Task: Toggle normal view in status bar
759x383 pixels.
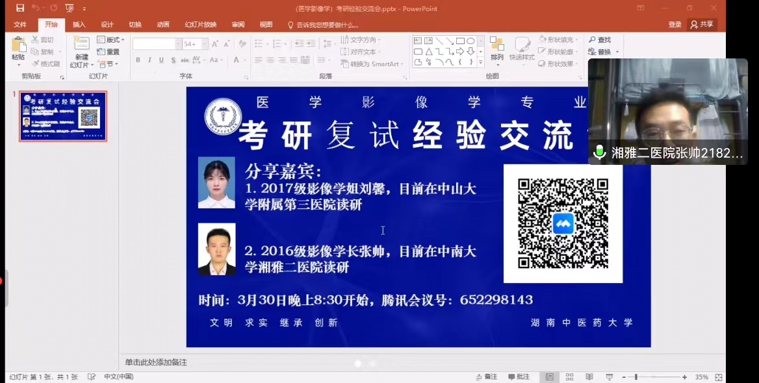Action: point(550,377)
